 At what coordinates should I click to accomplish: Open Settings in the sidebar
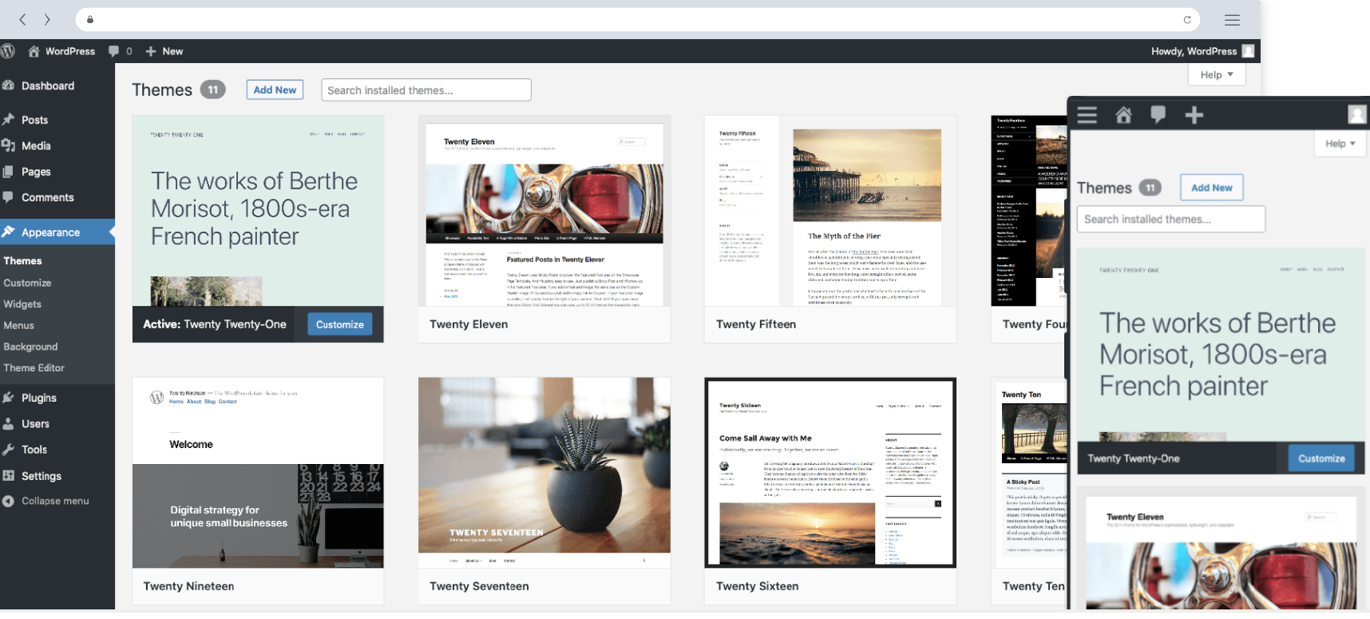41,476
